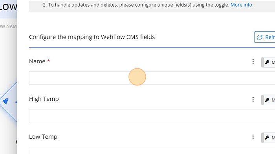This screenshot has height=154, width=275.
Task: Click the High Temp field label
Action: pos(44,99)
